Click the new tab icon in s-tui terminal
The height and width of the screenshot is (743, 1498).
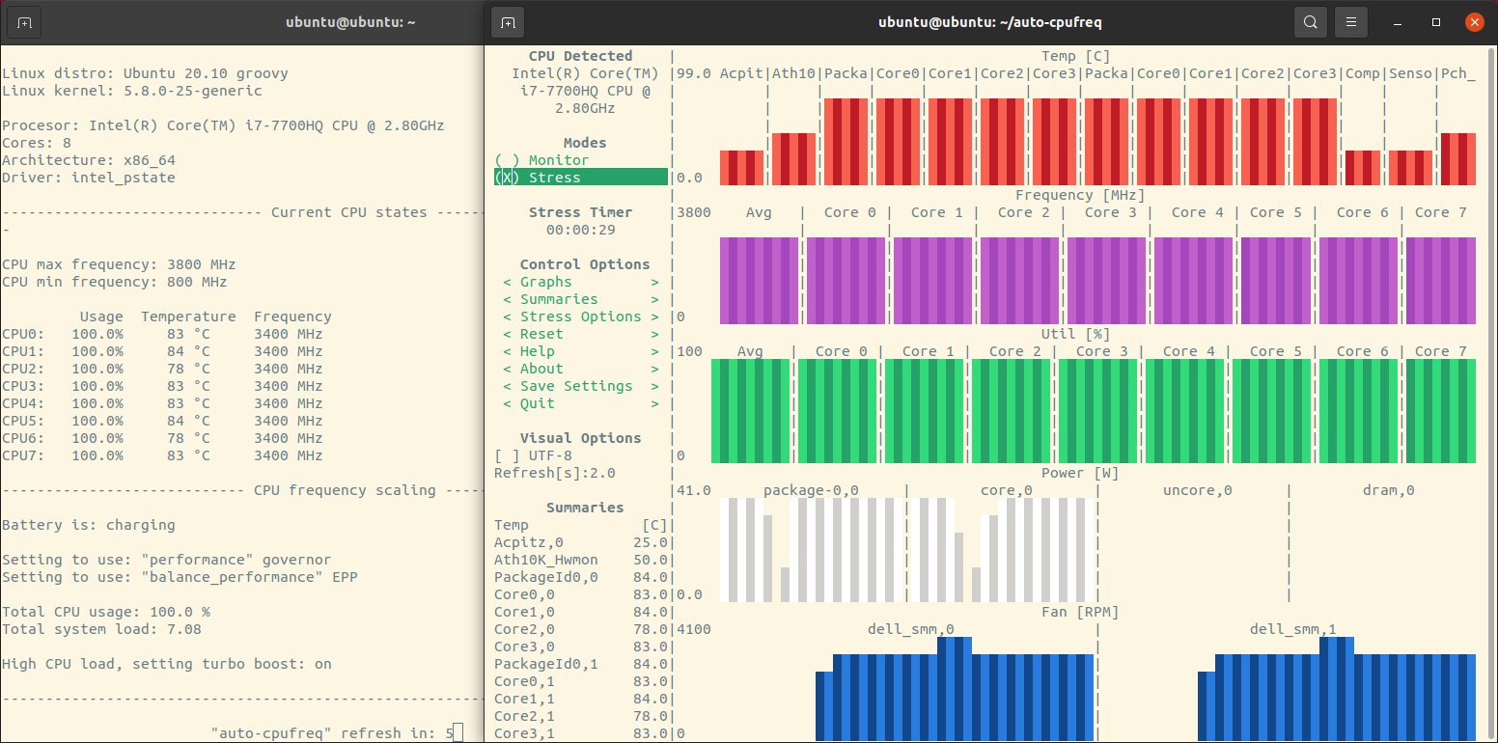pyautogui.click(x=508, y=21)
